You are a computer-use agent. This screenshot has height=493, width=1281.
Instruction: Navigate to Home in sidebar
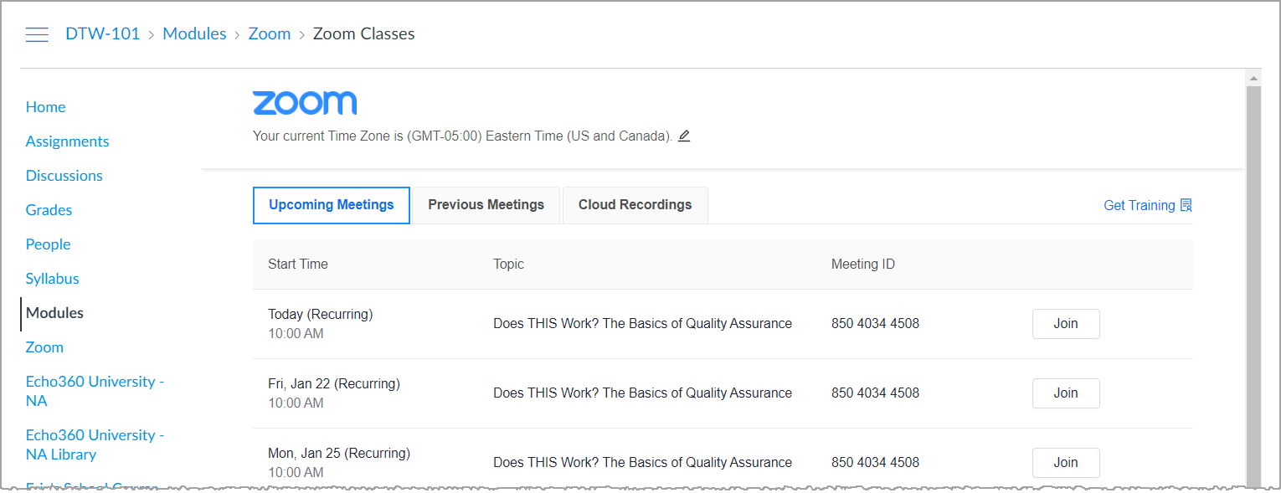[x=45, y=107]
